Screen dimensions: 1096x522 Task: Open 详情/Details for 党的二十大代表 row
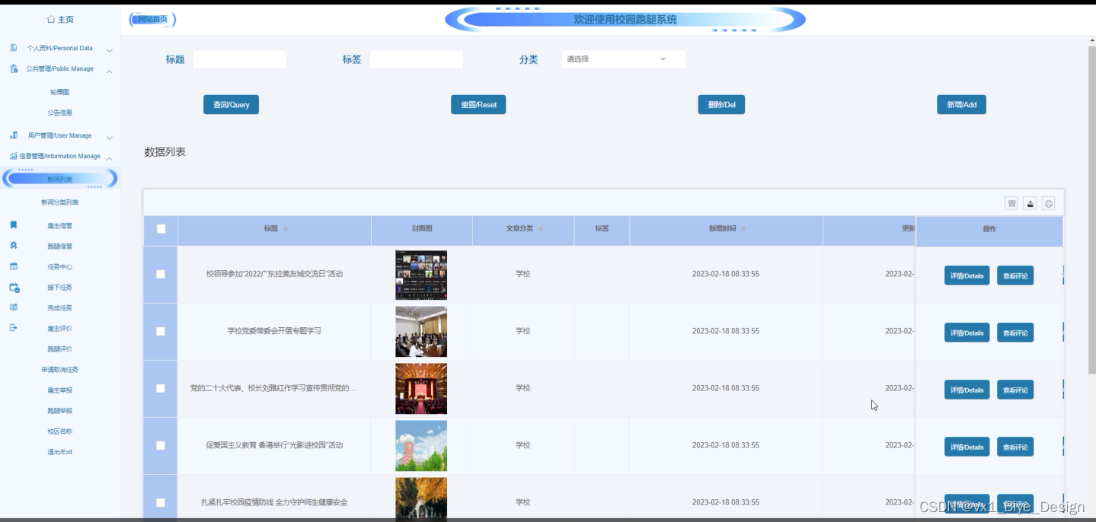(967, 390)
